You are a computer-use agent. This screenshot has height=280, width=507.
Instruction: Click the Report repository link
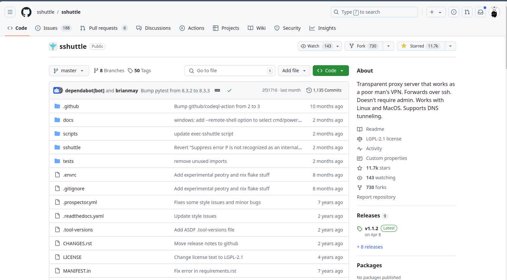coord(376,197)
